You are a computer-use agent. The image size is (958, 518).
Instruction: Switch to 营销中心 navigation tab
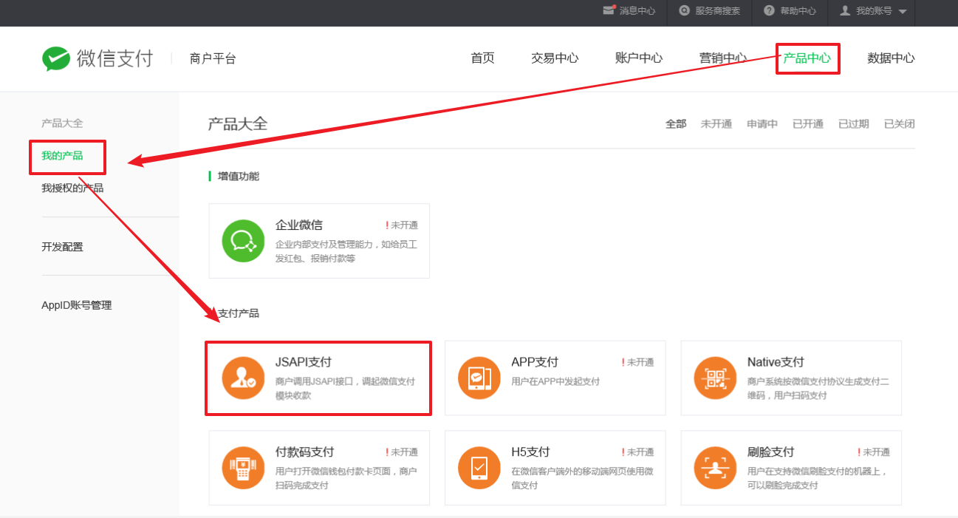coord(723,58)
